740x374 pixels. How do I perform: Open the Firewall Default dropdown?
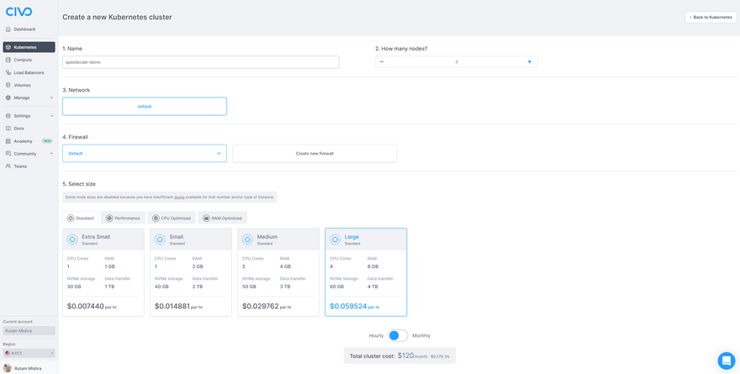(x=145, y=154)
